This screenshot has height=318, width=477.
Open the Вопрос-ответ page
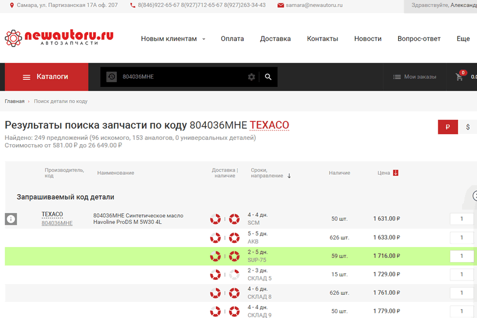point(419,39)
